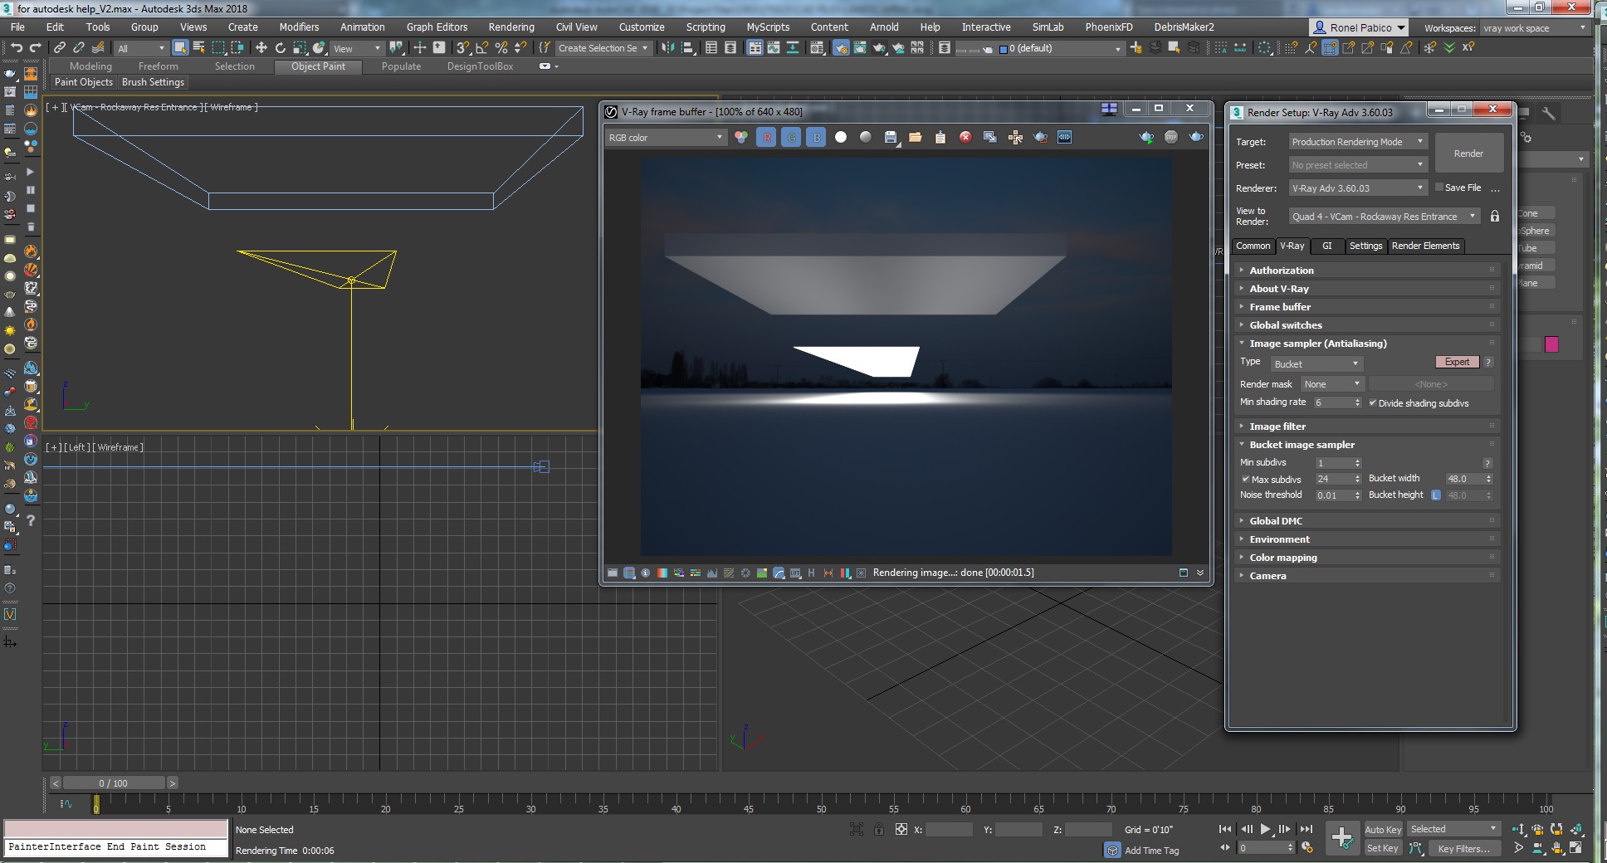This screenshot has width=1607, height=863.
Task: Collapse the Bucket image sampler rollout
Action: tap(1368, 445)
